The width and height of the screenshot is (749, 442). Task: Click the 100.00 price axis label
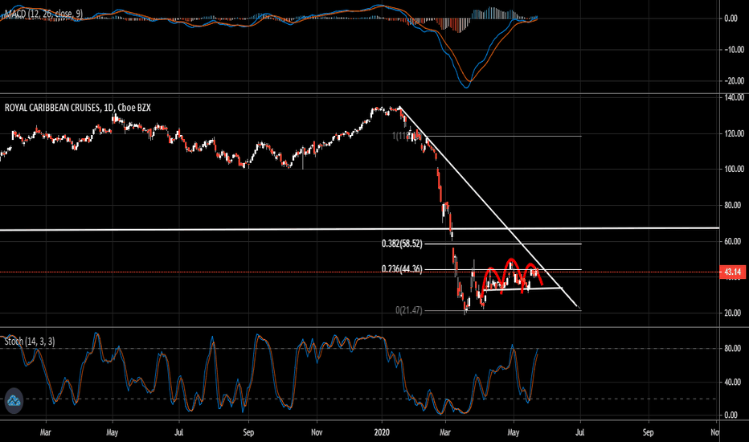click(735, 169)
